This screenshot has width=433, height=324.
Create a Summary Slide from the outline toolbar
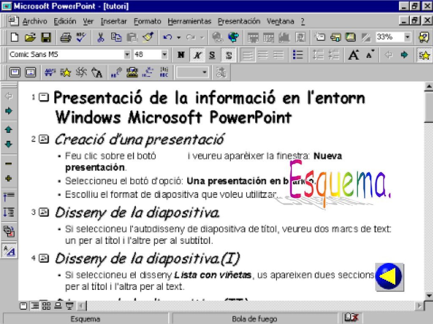[8, 231]
